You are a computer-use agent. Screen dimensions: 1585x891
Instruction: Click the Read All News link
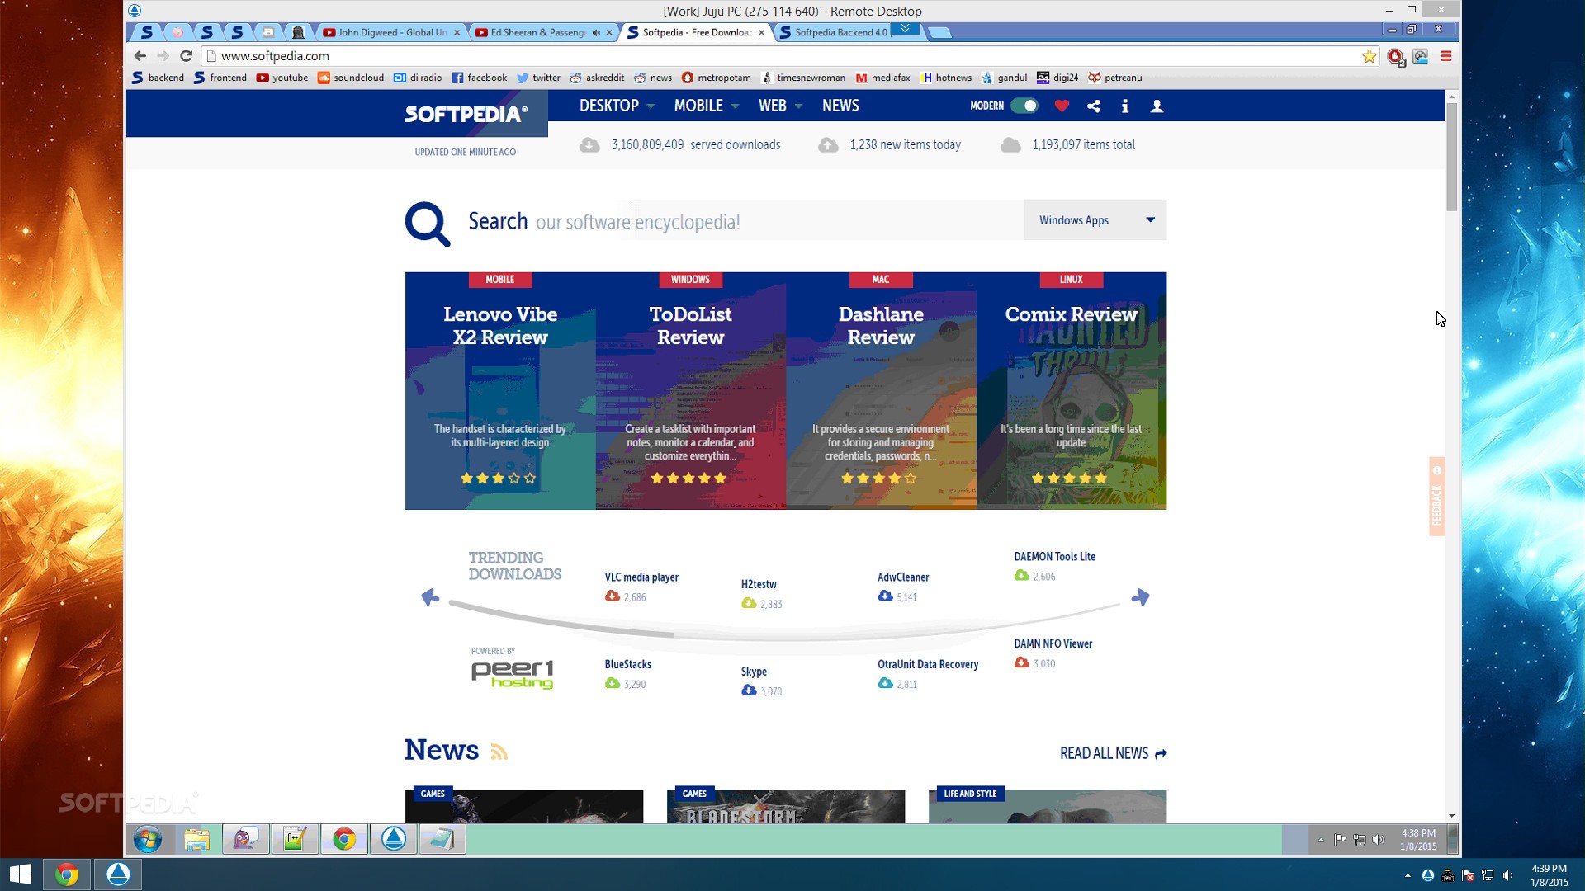click(1113, 753)
